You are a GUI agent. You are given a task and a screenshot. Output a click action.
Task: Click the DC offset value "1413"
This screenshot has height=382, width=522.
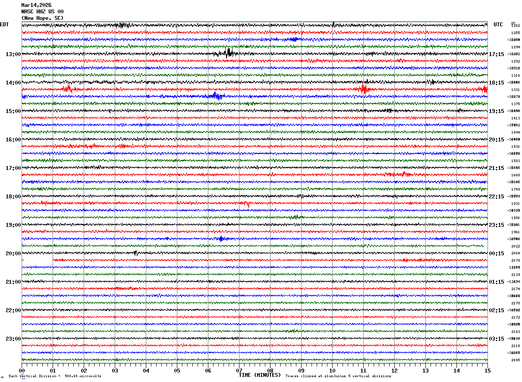point(516,118)
